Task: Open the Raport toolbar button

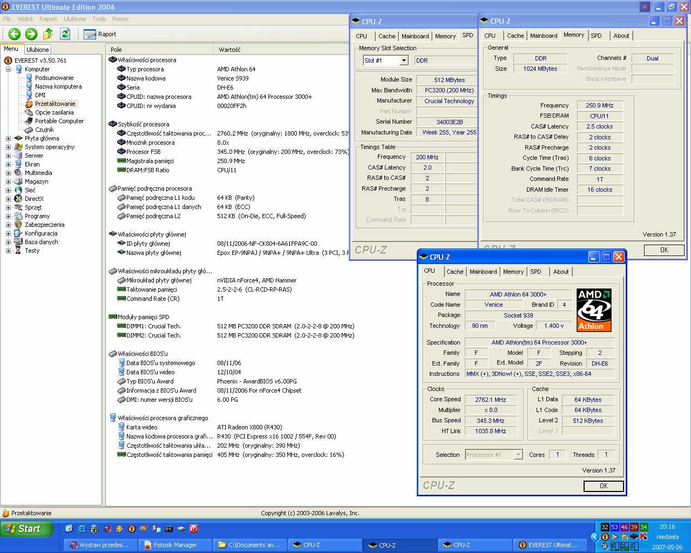Action: pyautogui.click(x=100, y=34)
